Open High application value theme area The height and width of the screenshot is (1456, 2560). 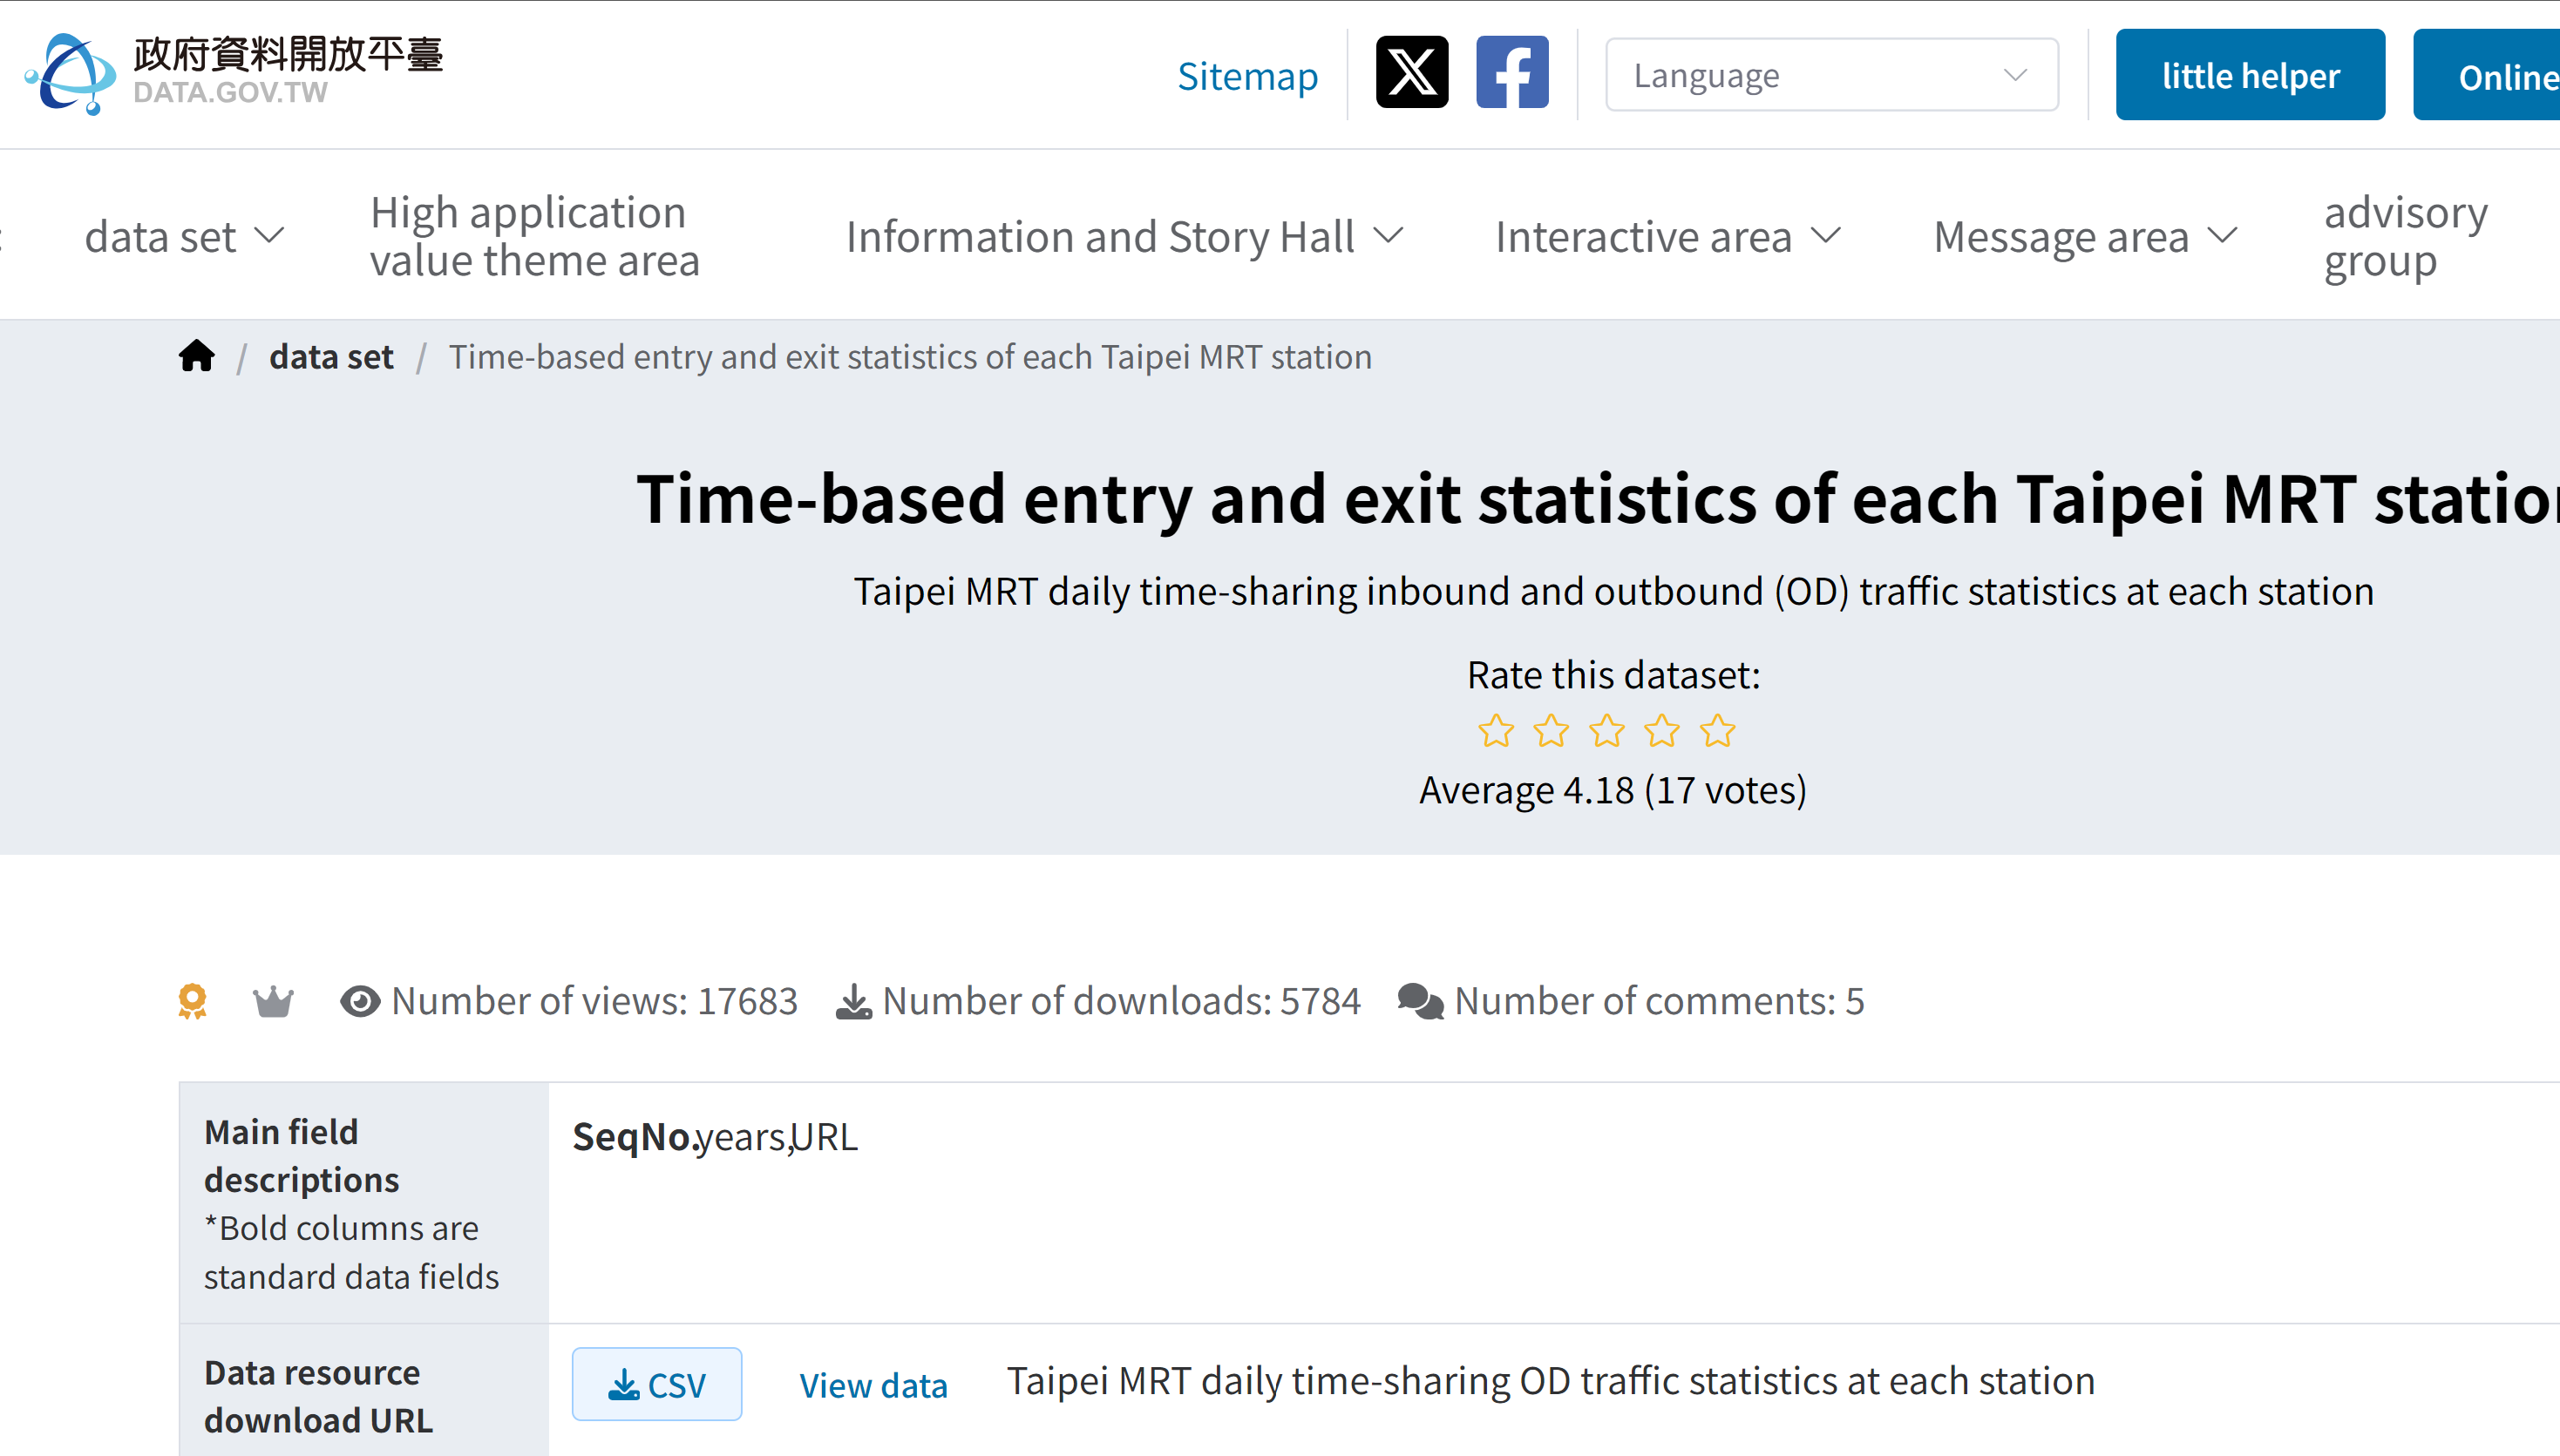[x=534, y=236]
